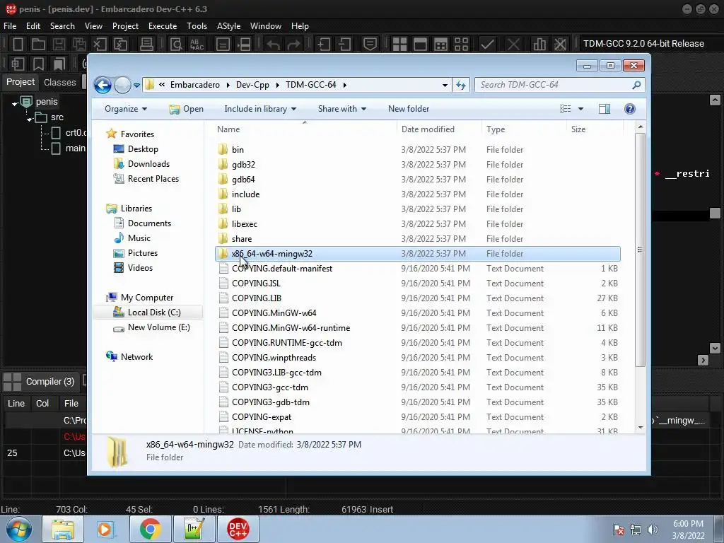Select the libexec folder
This screenshot has height=543, width=724.
244,224
